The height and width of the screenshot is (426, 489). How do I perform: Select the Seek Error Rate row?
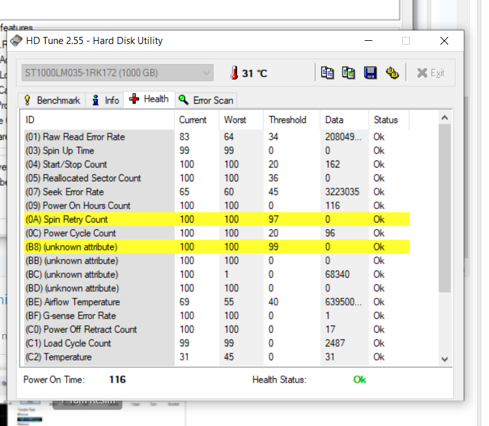217,192
